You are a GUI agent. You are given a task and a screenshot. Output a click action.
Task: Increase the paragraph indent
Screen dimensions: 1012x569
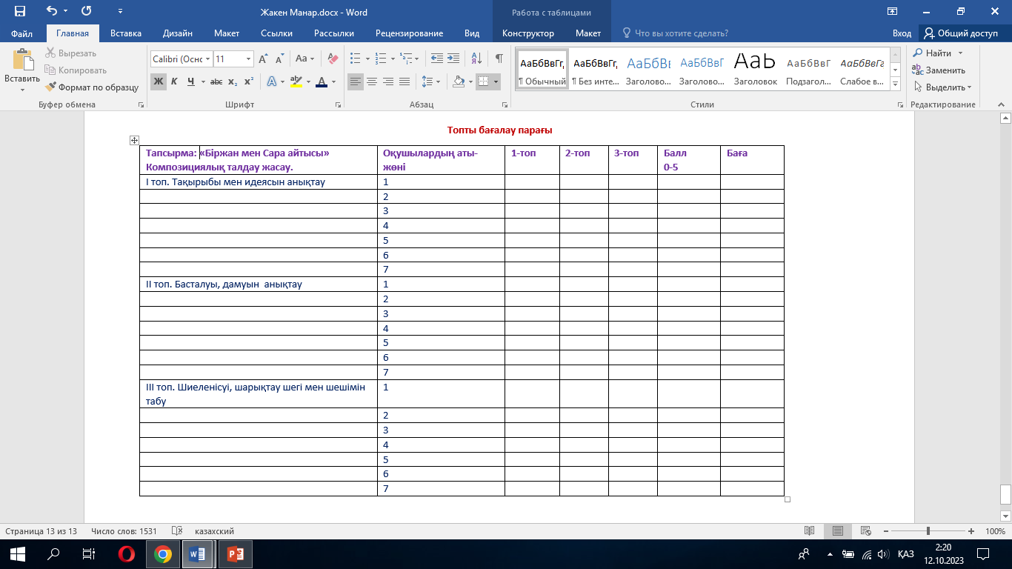453,59
